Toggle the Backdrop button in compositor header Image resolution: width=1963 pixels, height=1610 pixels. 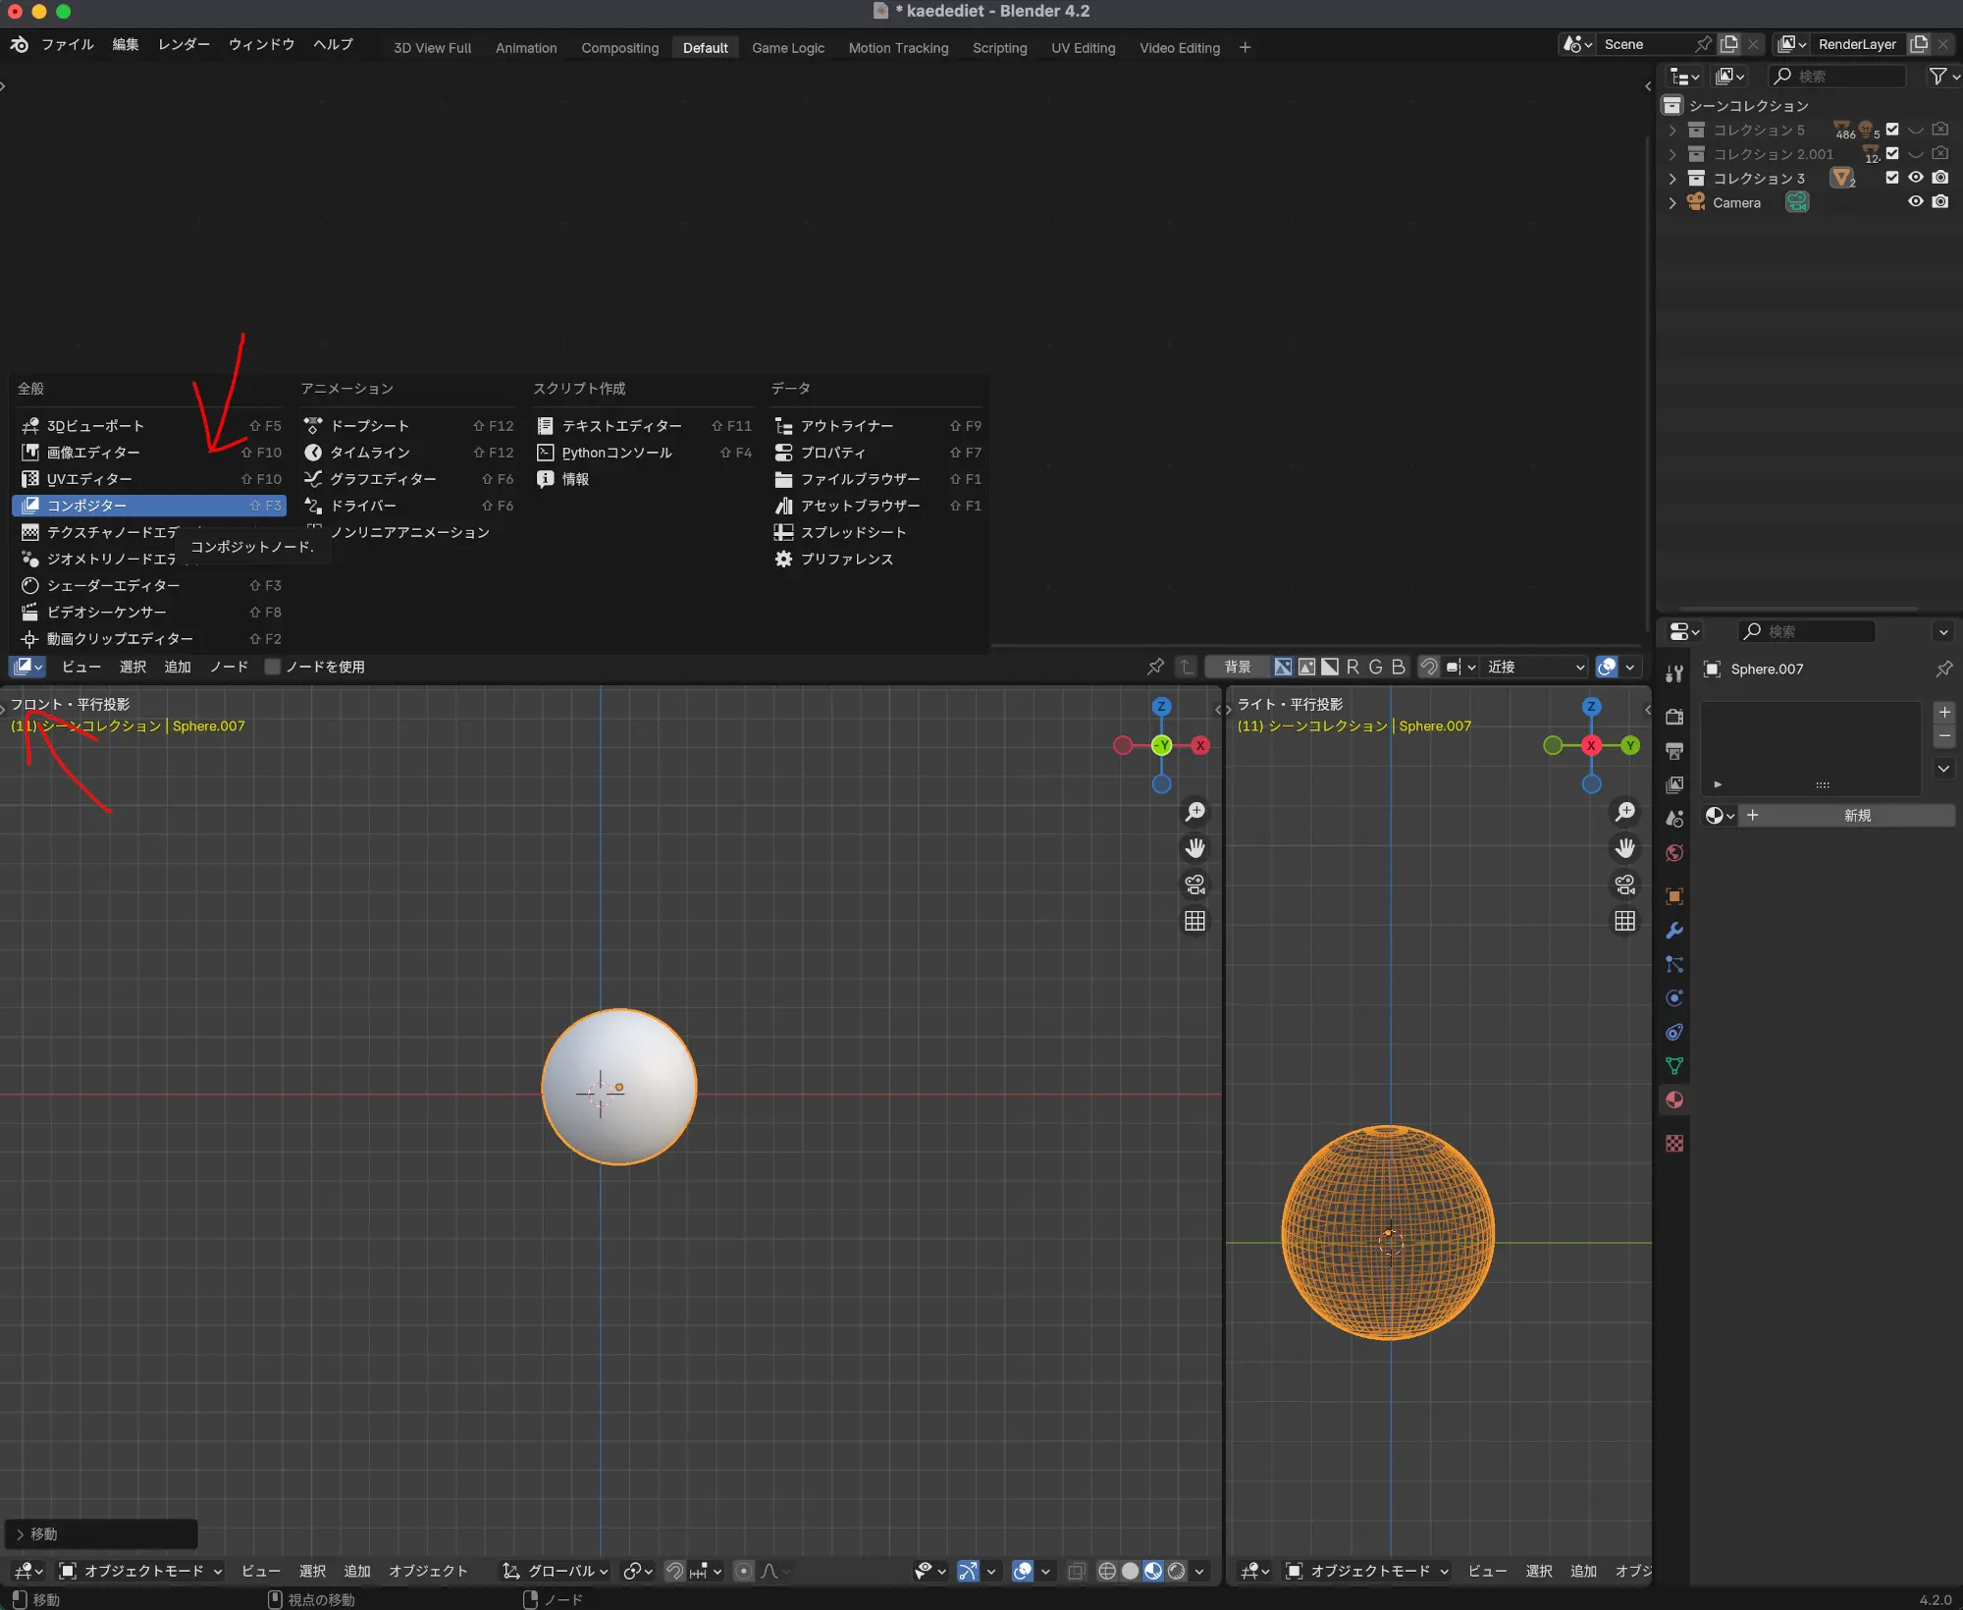coord(1237,667)
